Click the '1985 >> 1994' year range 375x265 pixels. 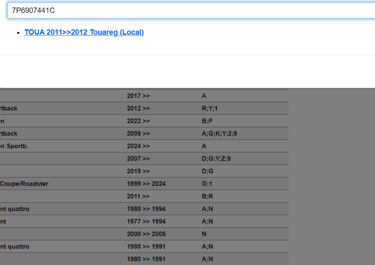point(146,209)
